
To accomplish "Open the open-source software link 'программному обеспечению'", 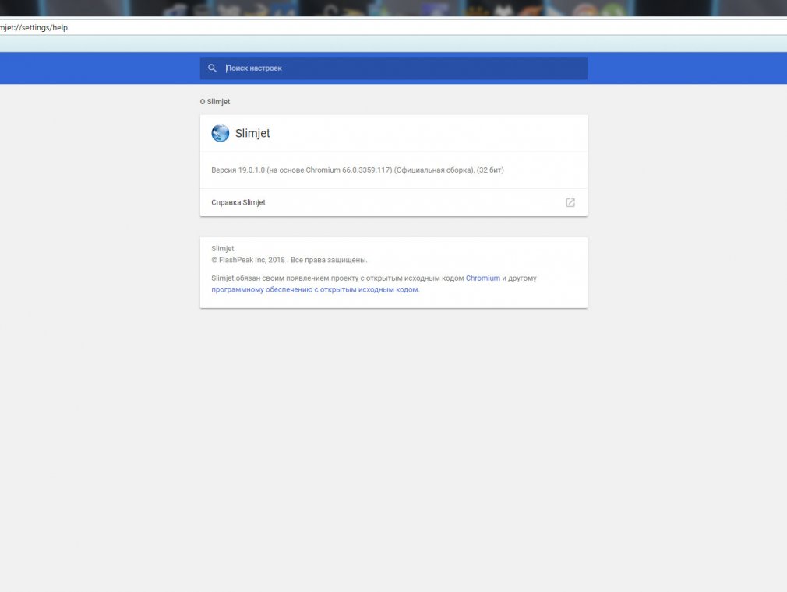I will point(315,289).
